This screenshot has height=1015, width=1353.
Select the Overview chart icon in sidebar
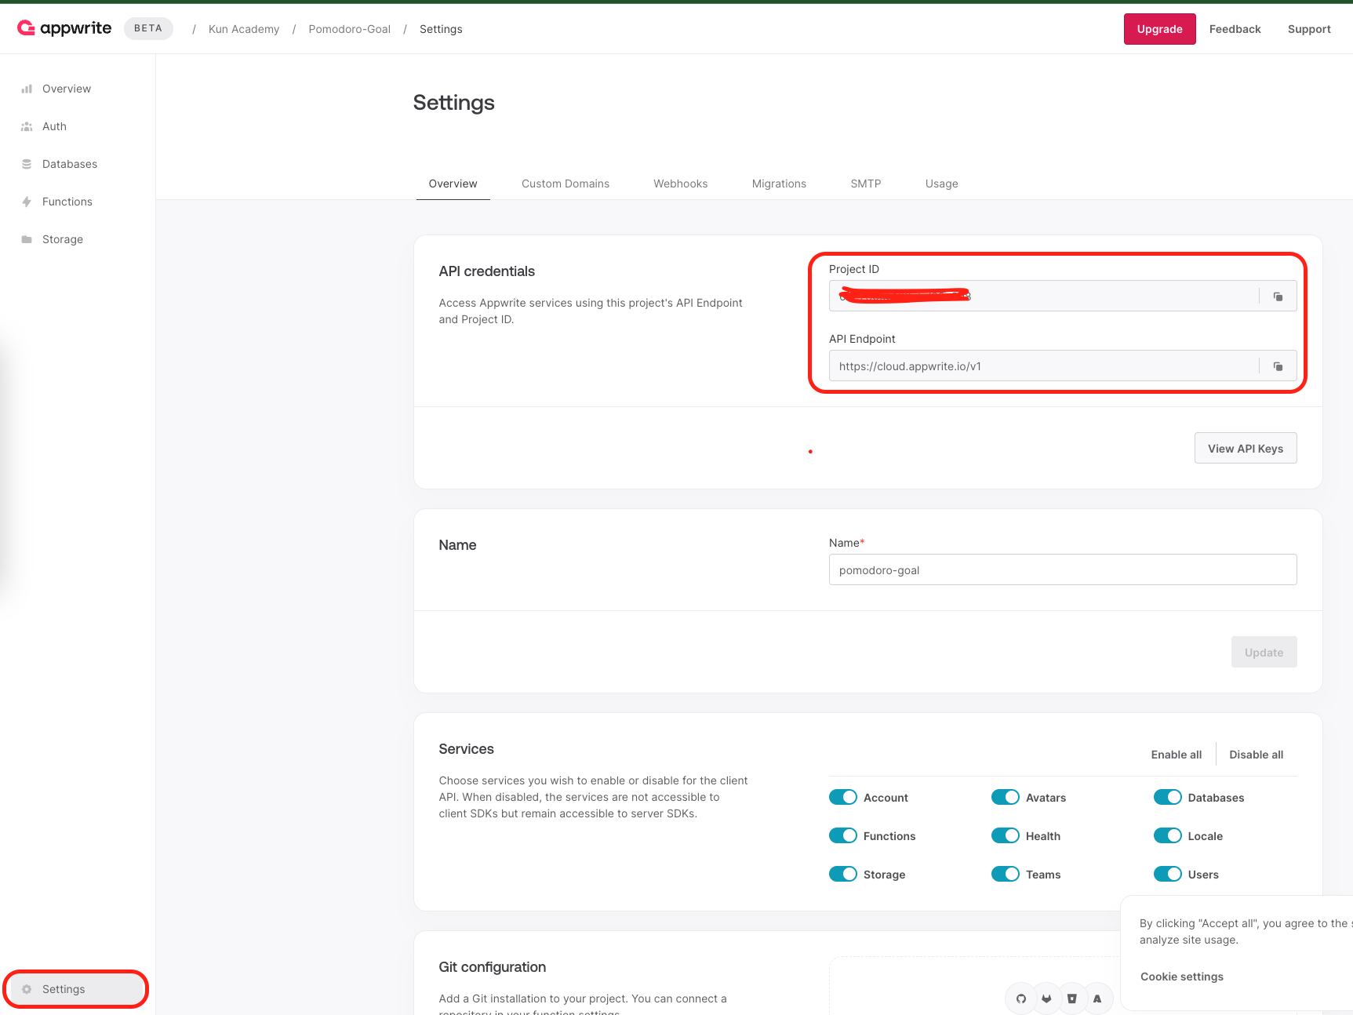(27, 89)
